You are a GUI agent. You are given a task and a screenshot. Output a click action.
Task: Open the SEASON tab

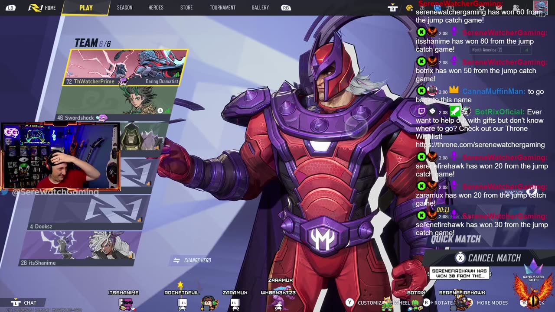coord(124,8)
